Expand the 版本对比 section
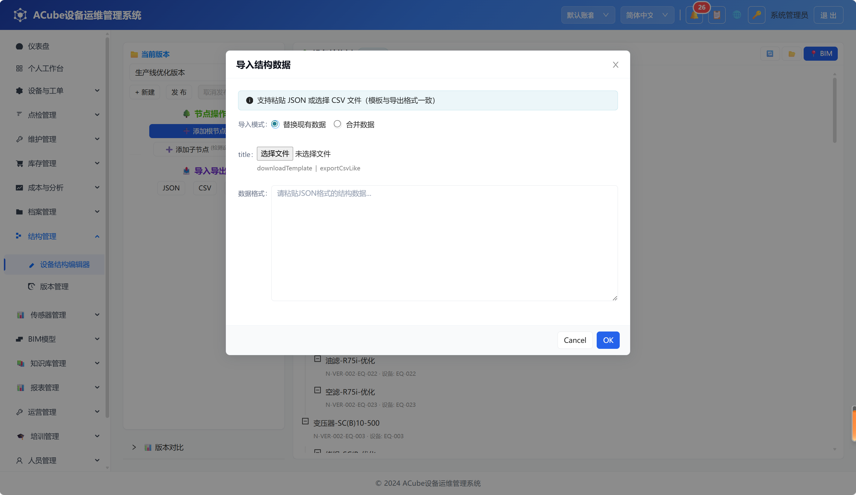856x495 pixels. click(x=134, y=447)
